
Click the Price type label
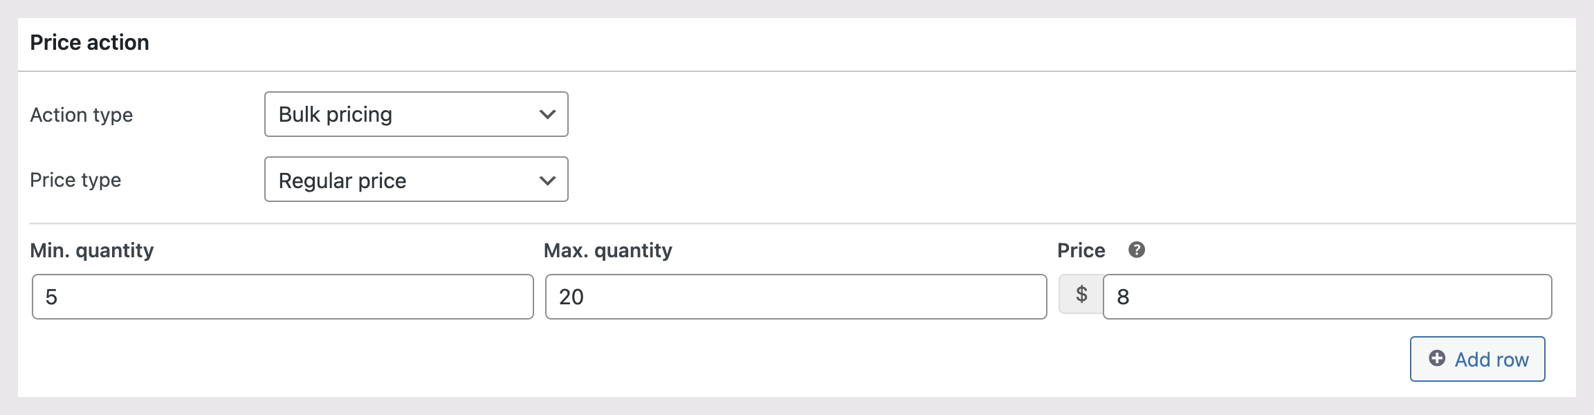coord(75,180)
